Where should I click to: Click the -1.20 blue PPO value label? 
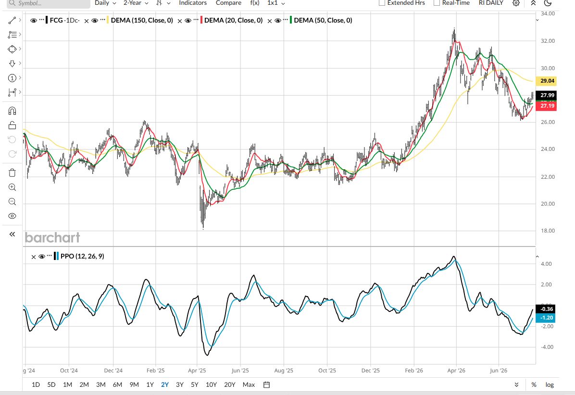[x=545, y=318]
